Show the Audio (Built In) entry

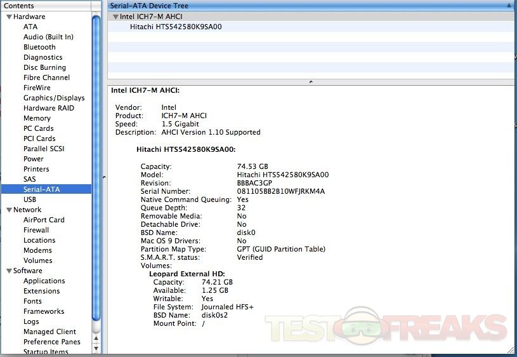point(48,37)
